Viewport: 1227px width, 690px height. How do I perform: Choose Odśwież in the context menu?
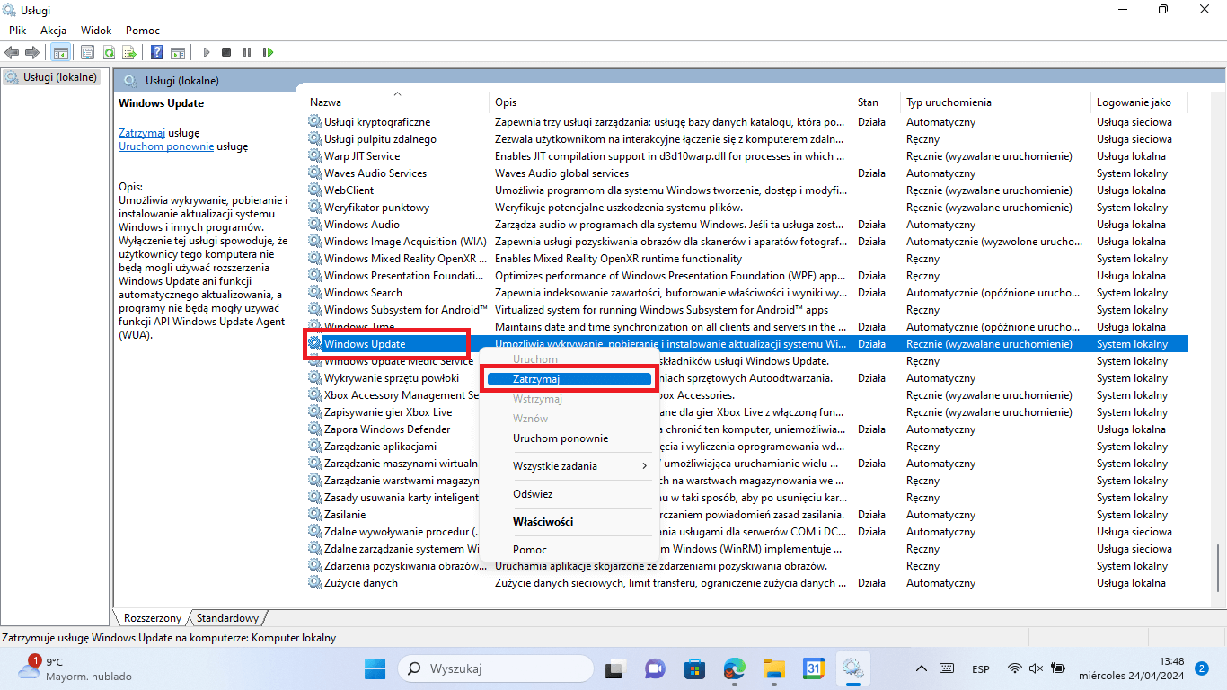pos(569,494)
